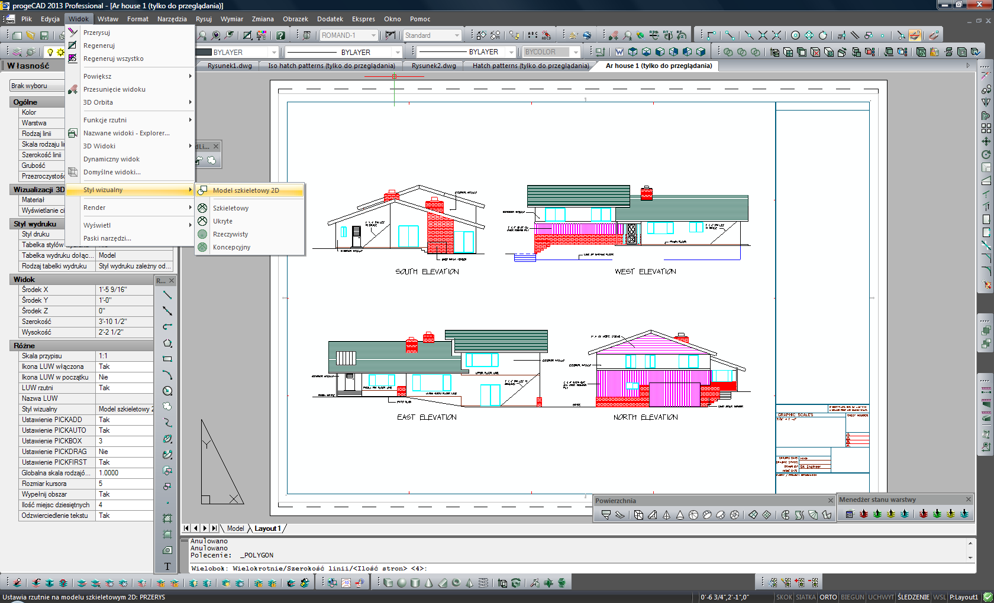Click the Save floppy disk icon
The height and width of the screenshot is (603, 994).
click(x=44, y=35)
